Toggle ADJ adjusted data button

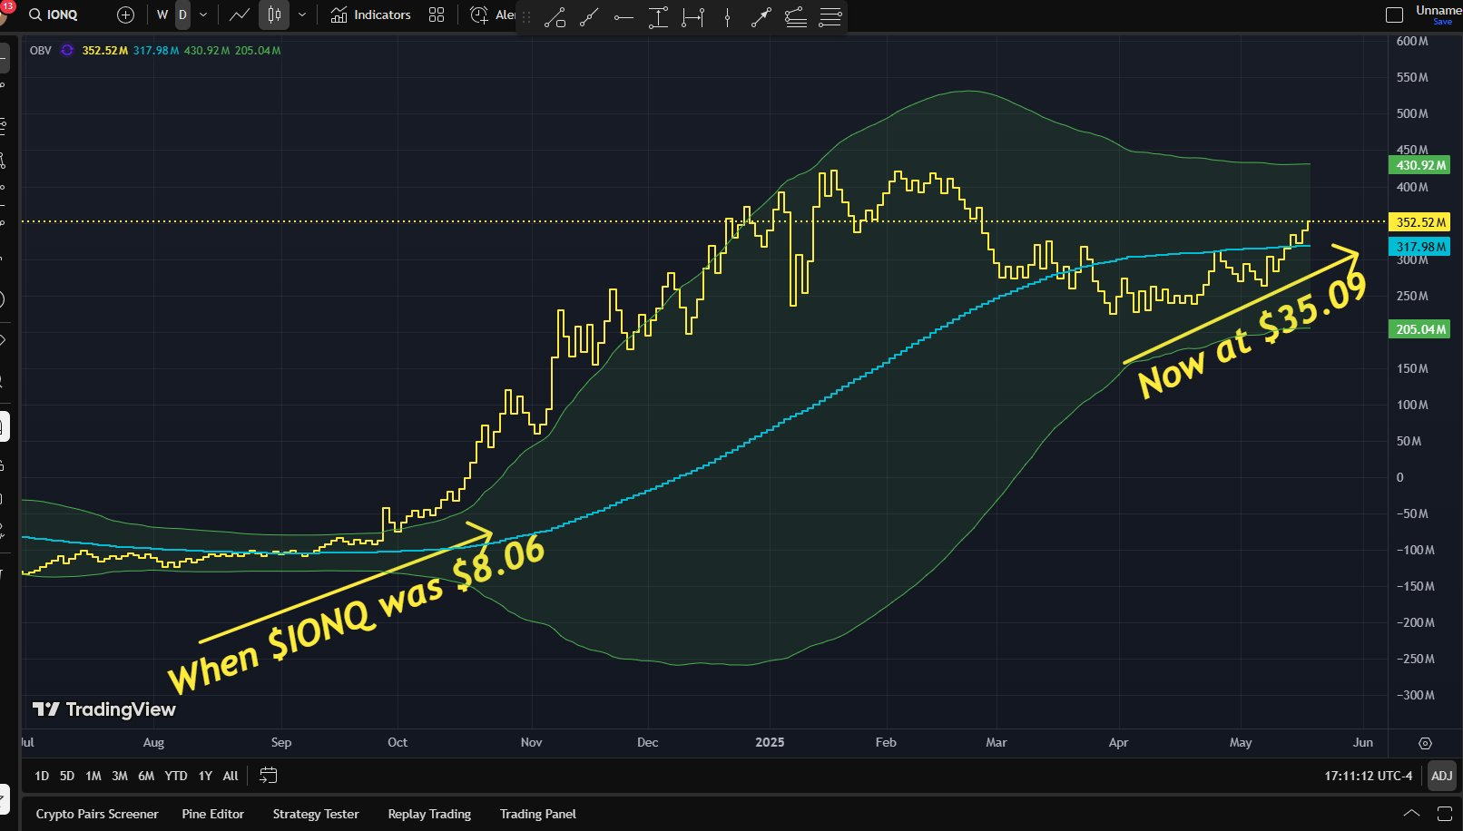click(x=1441, y=776)
